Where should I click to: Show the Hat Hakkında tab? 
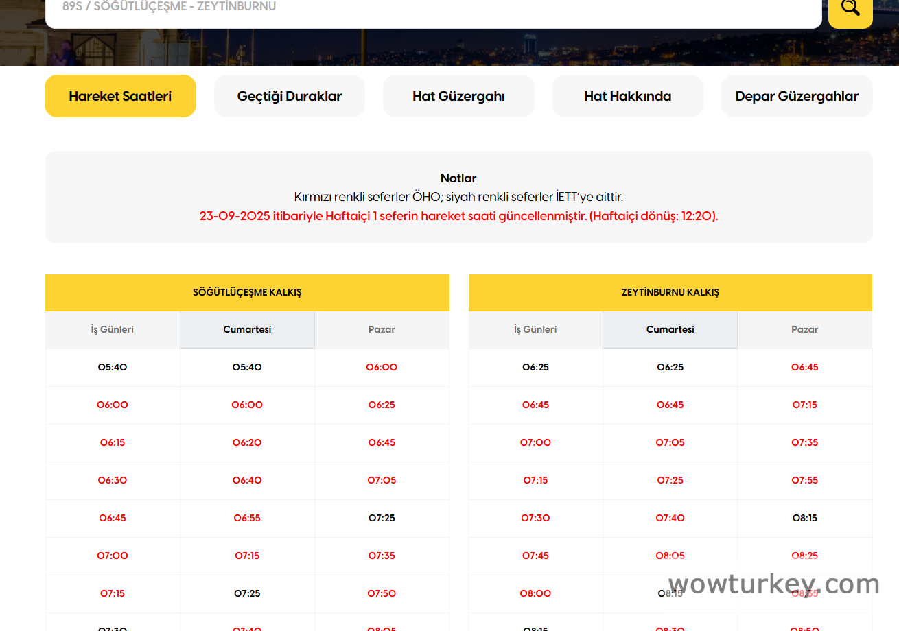627,96
